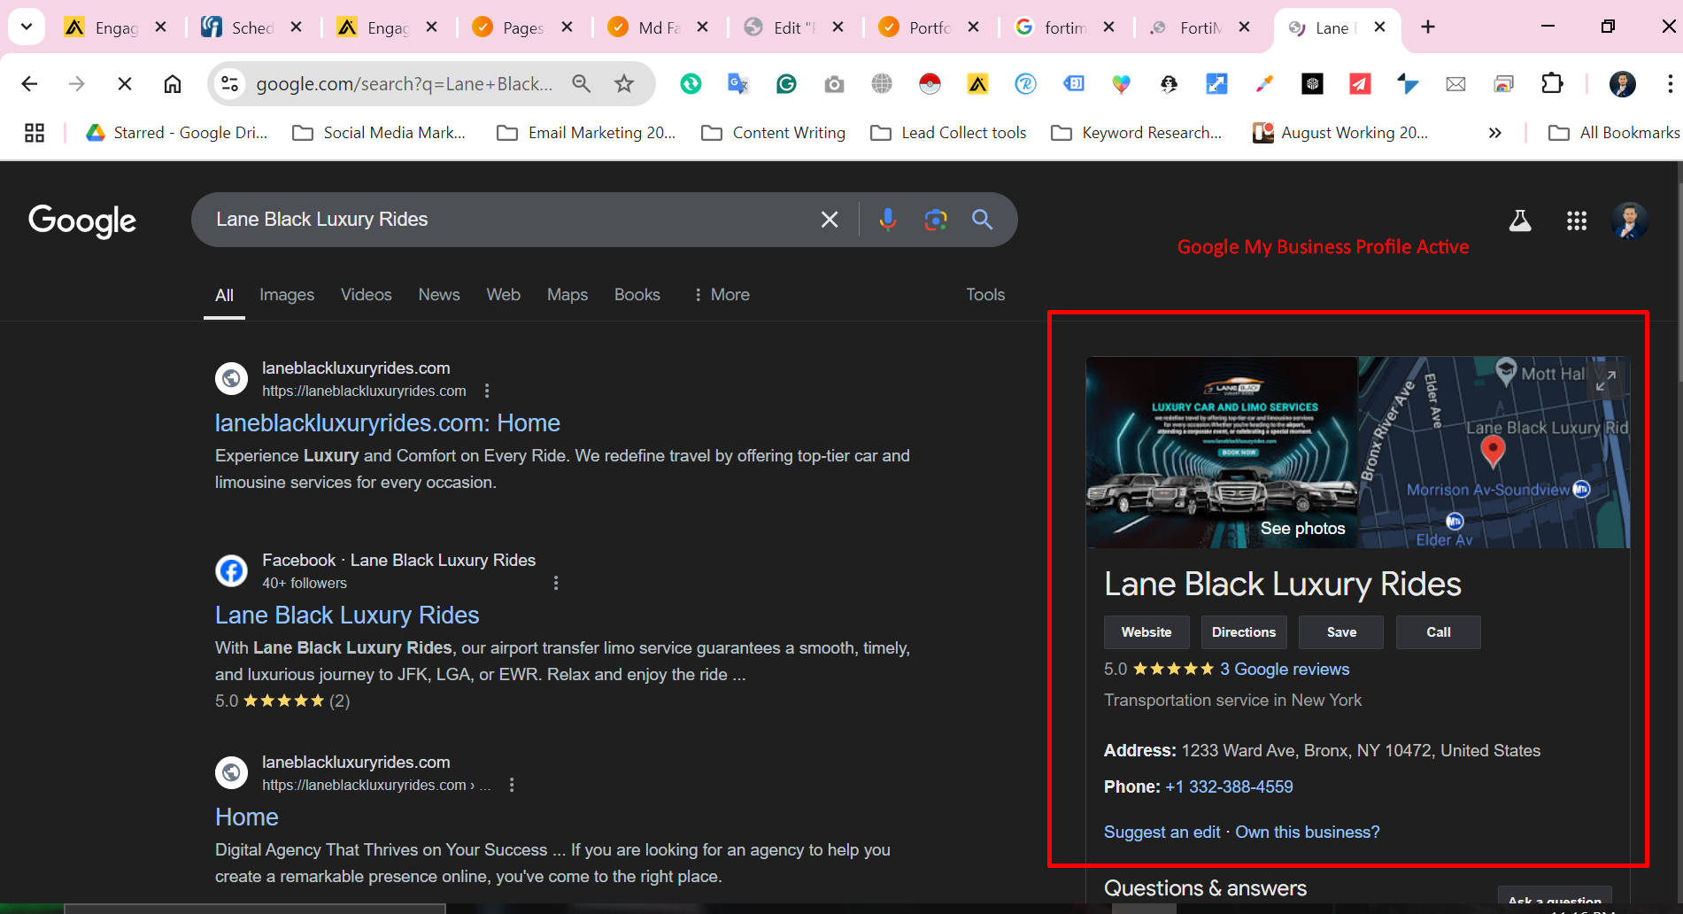Click the Save button in business panel
This screenshot has width=1683, height=914.
pos(1341,632)
